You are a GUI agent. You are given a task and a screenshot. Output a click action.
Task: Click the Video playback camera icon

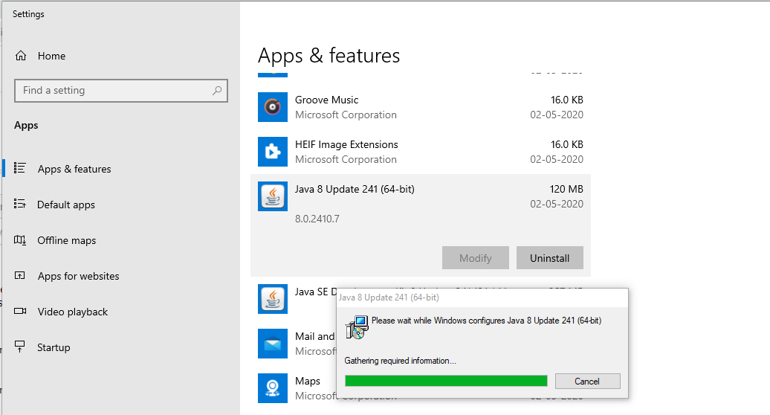[x=20, y=311]
